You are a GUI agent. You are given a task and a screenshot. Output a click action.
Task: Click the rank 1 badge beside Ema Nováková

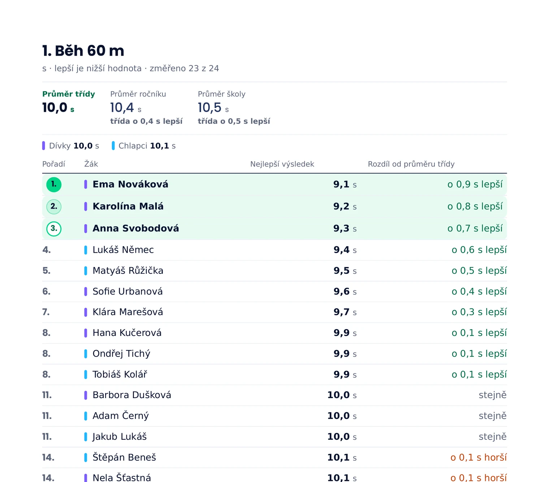[x=54, y=184]
